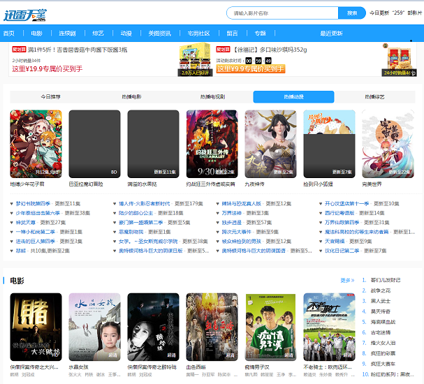Open the 电影 navigation menu item
This screenshot has height=384, width=424.
(37, 33)
